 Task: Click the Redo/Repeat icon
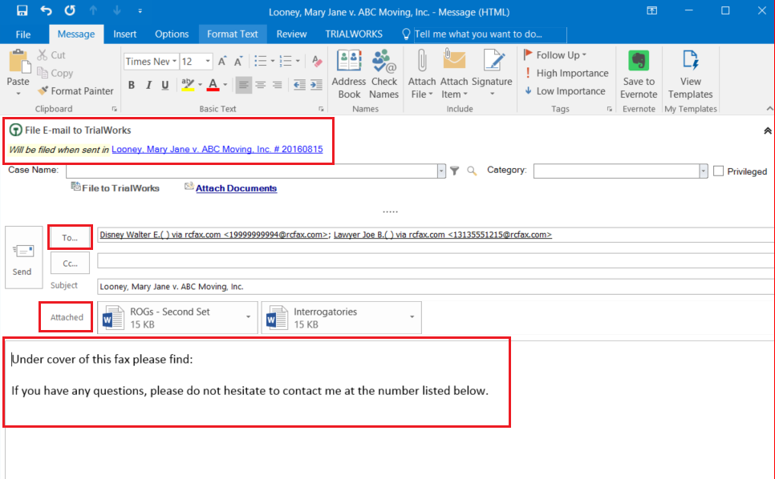70,10
